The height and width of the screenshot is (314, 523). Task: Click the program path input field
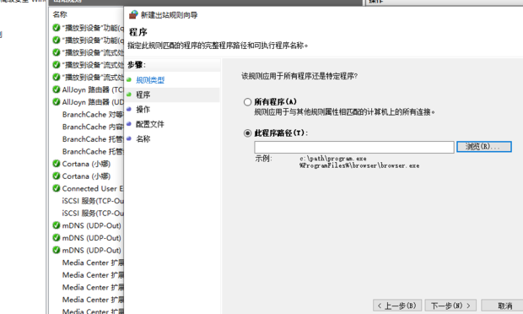pyautogui.click(x=354, y=147)
